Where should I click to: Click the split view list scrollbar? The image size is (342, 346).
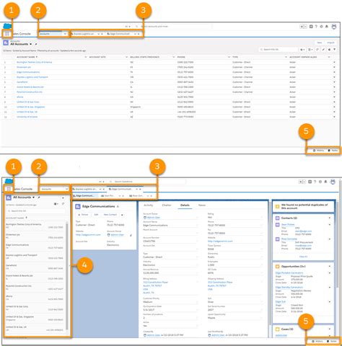point(67,276)
